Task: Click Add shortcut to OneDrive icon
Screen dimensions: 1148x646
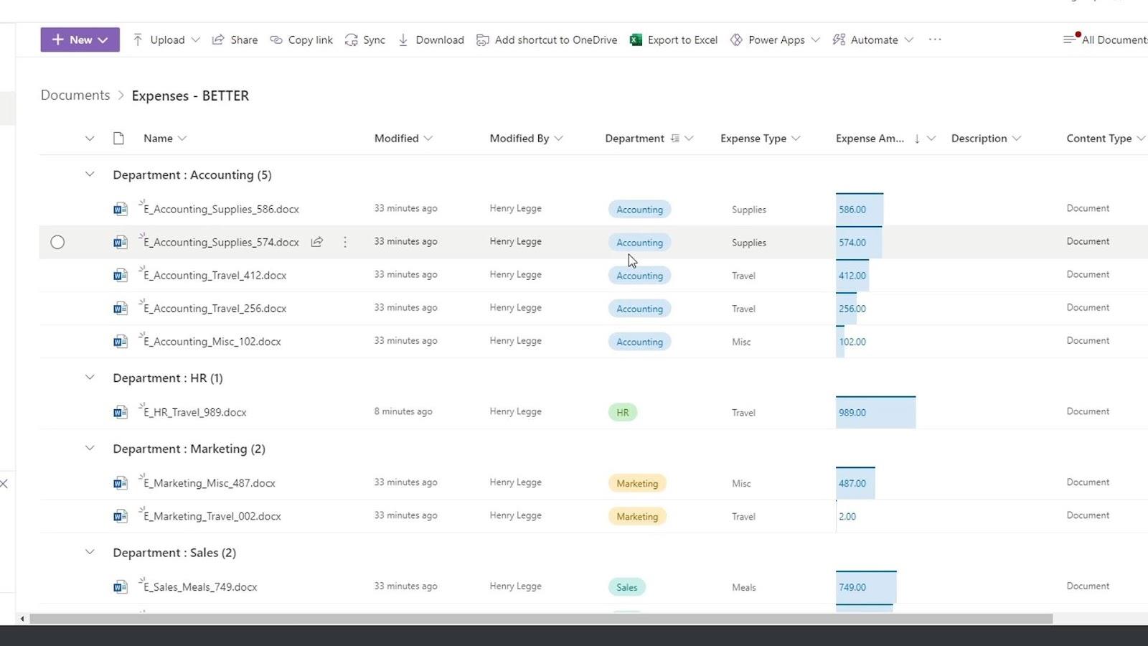Action: [x=483, y=39]
